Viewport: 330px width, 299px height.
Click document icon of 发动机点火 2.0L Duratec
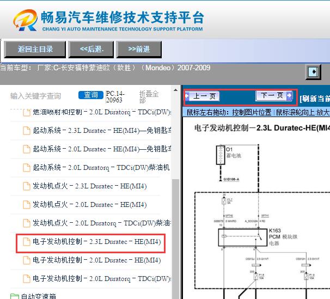(x=27, y=205)
